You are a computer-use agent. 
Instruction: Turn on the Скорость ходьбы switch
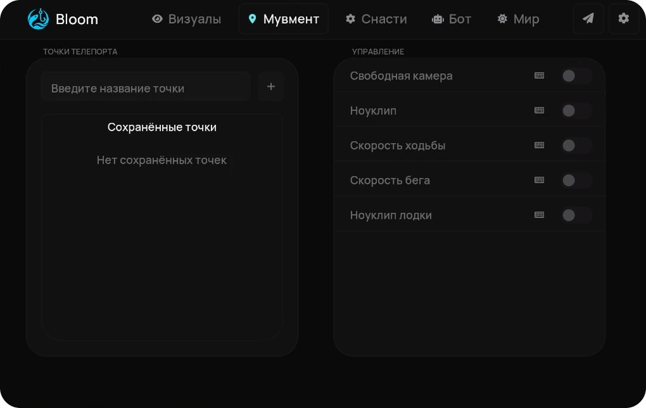click(576, 145)
